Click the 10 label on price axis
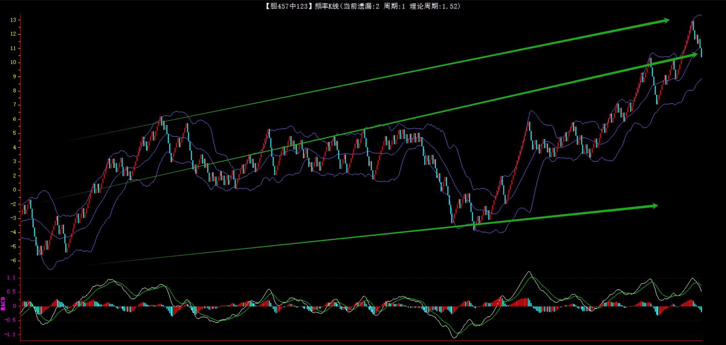This screenshot has height=345, width=726. [13, 62]
